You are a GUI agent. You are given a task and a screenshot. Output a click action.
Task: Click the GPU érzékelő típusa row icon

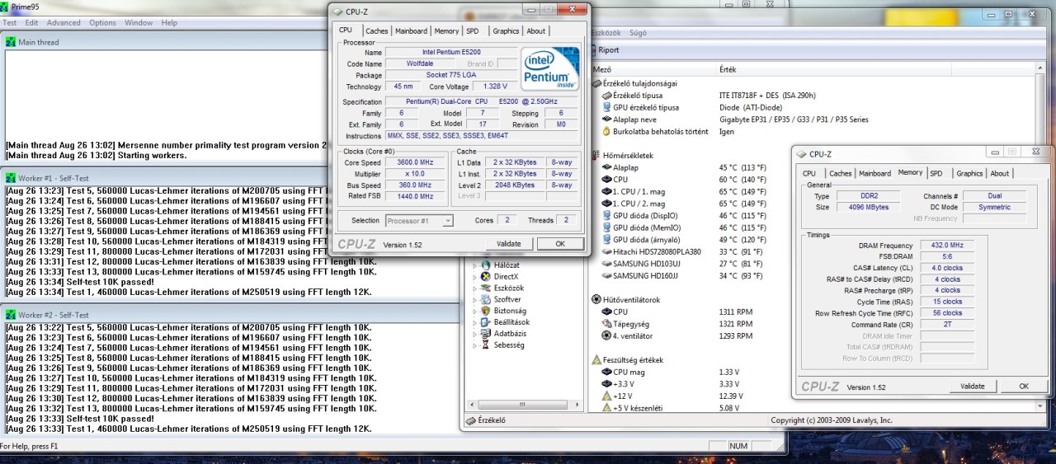606,107
